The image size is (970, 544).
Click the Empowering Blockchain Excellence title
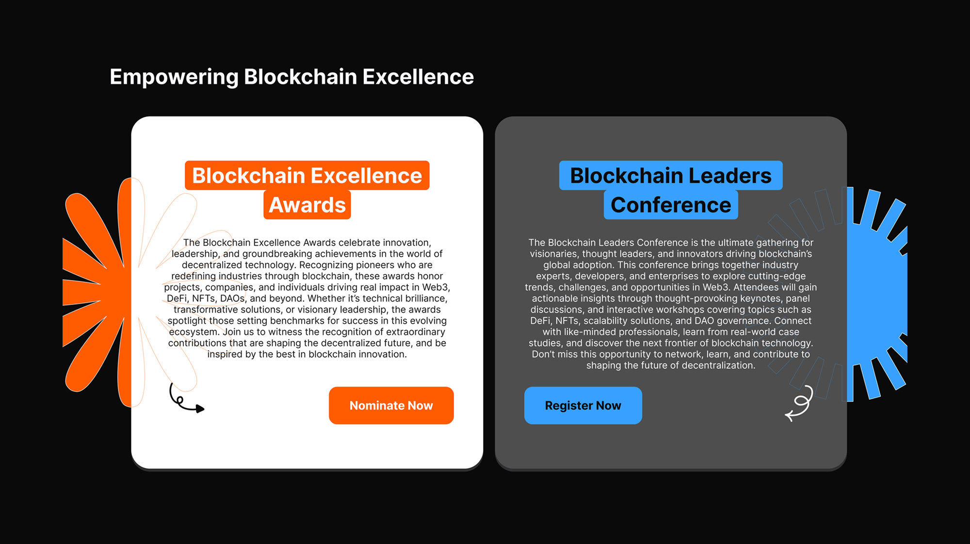[x=292, y=77]
